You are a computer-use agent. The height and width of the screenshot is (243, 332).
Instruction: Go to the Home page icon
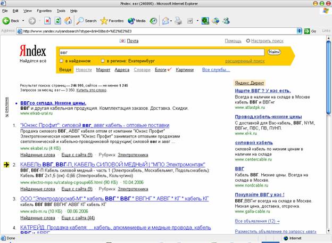pos(68,21)
